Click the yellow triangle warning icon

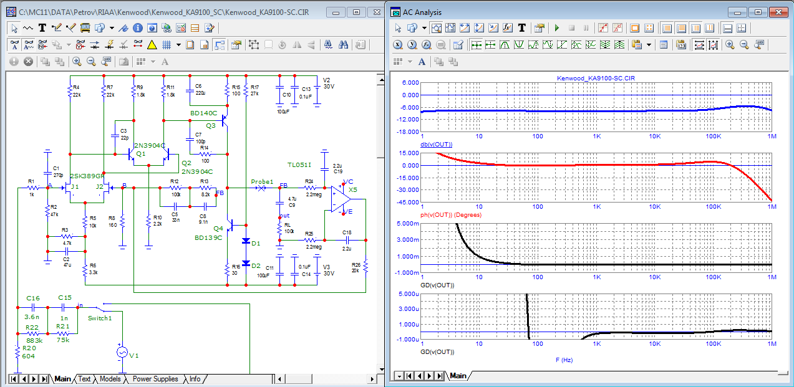click(x=152, y=45)
